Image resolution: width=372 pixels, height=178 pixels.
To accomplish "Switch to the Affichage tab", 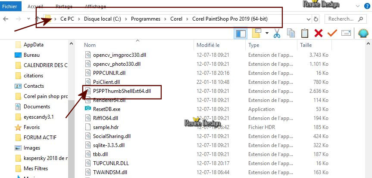I will (x=95, y=6).
